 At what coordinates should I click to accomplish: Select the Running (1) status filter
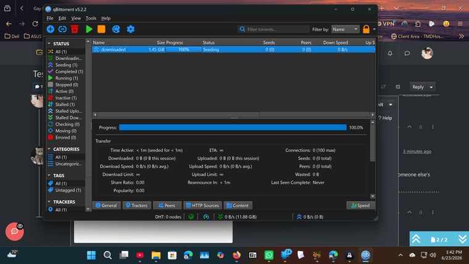click(x=66, y=78)
